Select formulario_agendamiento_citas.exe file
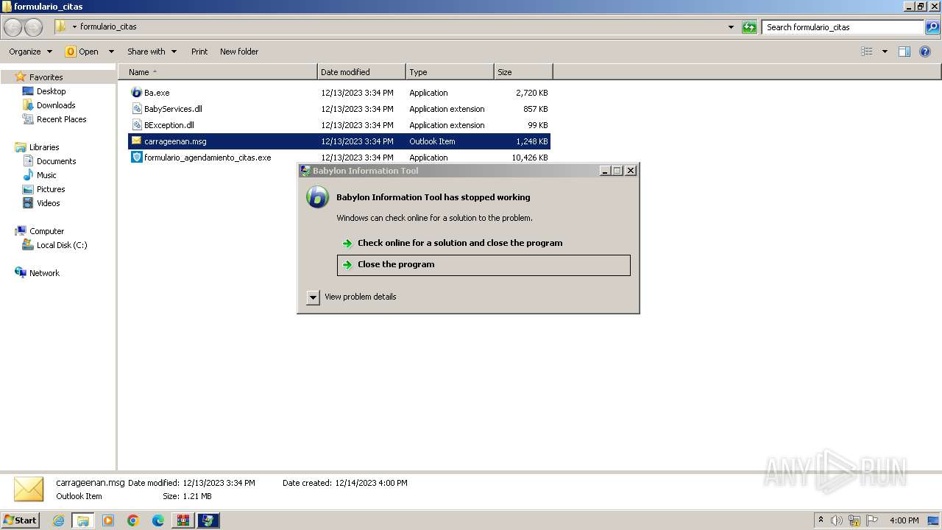This screenshot has width=942, height=530. [339, 158]
